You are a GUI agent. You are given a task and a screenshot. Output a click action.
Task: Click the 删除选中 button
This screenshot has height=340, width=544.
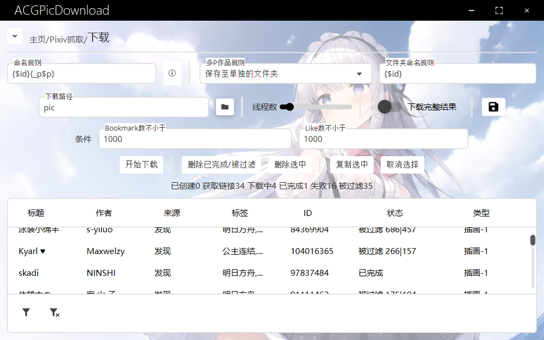pyautogui.click(x=290, y=164)
